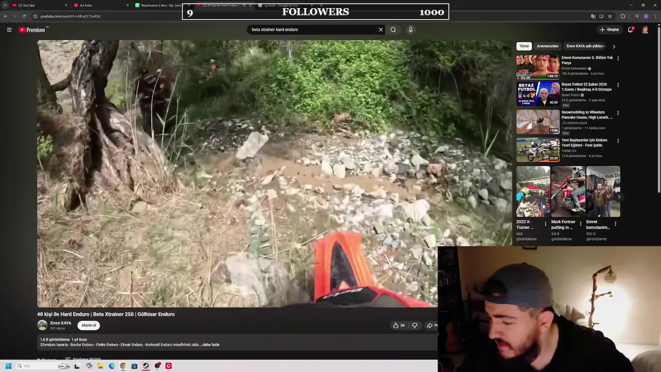
Task: Clear the search box with the X icon
Action: [x=381, y=29]
